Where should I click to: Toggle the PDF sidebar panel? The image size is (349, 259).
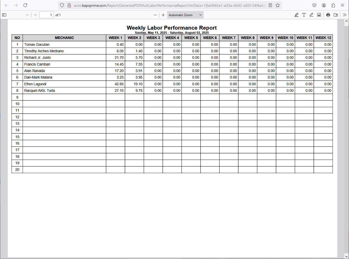4,15
